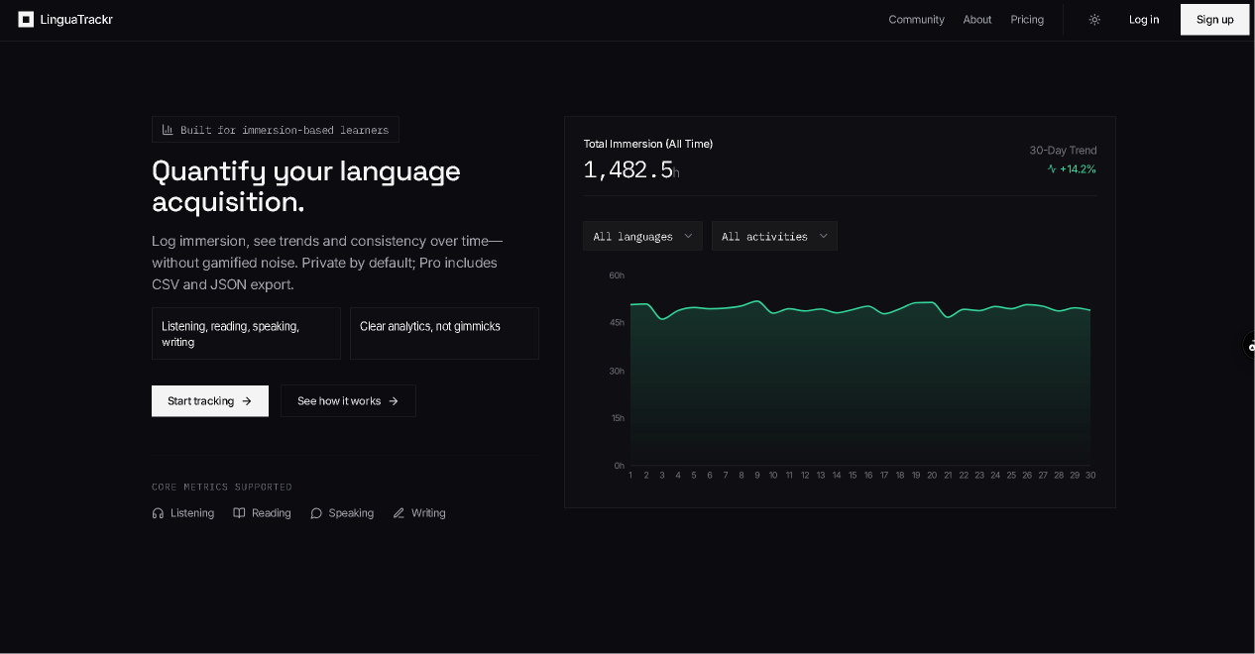This screenshot has width=1255, height=654.
Task: Click the Built for immersion-based learners badge
Action: [x=276, y=130]
